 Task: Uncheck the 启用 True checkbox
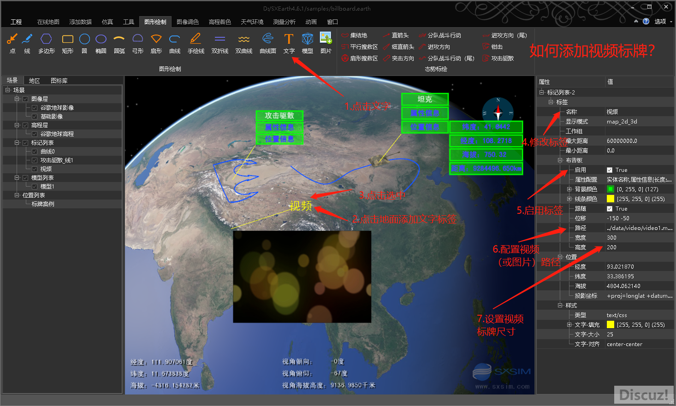(610, 170)
